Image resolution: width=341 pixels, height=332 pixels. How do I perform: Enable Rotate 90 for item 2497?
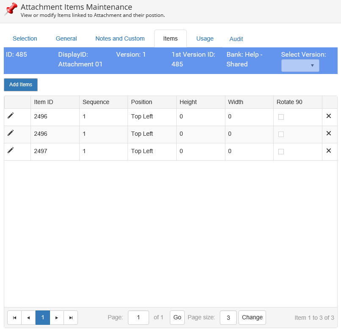(281, 152)
